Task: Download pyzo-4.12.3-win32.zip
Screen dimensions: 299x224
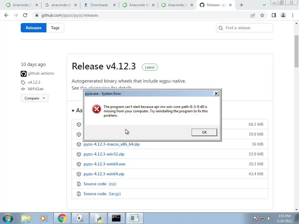Action: tap(104, 154)
